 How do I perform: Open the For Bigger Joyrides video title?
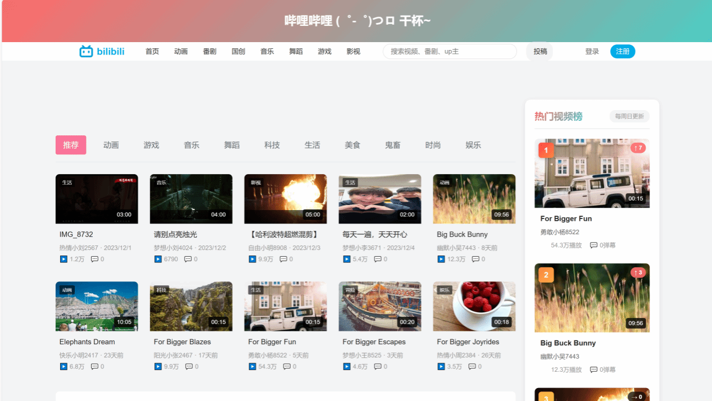pos(468,341)
